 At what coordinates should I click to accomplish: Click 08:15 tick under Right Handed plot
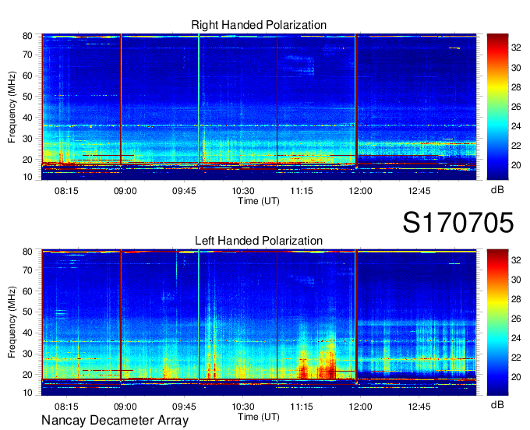pyautogui.click(x=66, y=191)
